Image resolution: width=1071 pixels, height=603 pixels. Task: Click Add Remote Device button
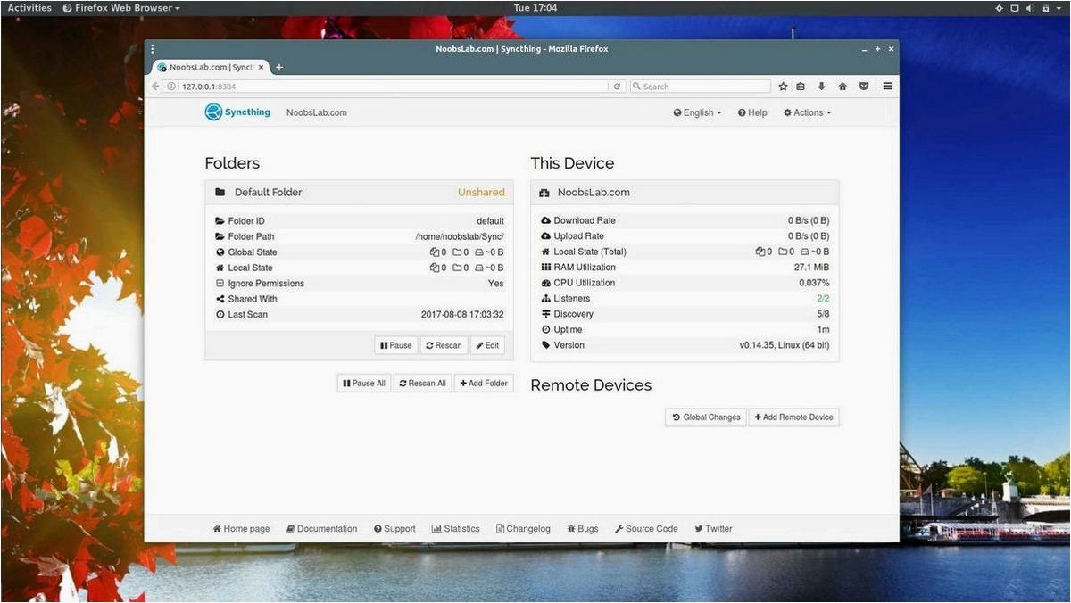(793, 417)
